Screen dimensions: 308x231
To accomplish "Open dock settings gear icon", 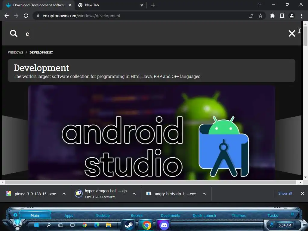I will [16, 215].
